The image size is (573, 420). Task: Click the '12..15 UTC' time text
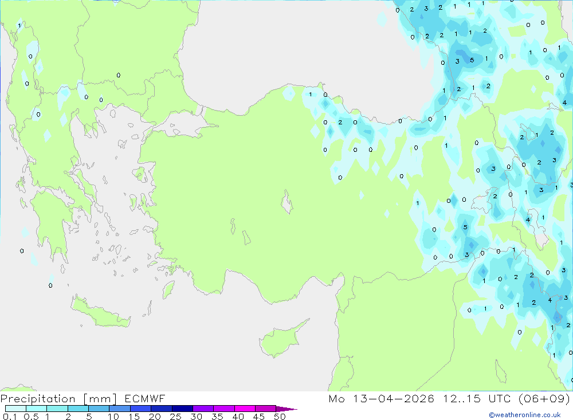point(477,398)
